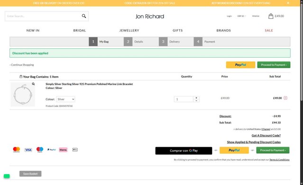Click the Discount label link
Screen dimensions: 303x185
click(225, 116)
